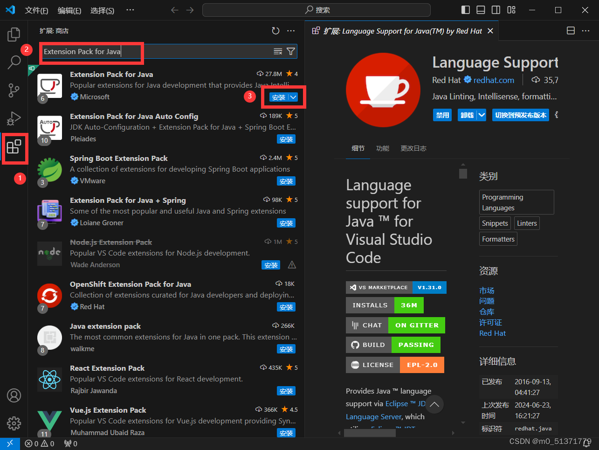This screenshot has height=450, width=599.
Task: Open the 仓库 resource link
Action: (487, 312)
